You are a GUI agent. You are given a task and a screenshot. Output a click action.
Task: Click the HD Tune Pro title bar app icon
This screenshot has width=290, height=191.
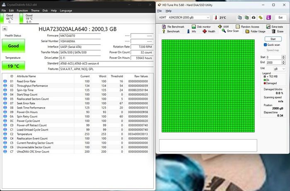159,5
